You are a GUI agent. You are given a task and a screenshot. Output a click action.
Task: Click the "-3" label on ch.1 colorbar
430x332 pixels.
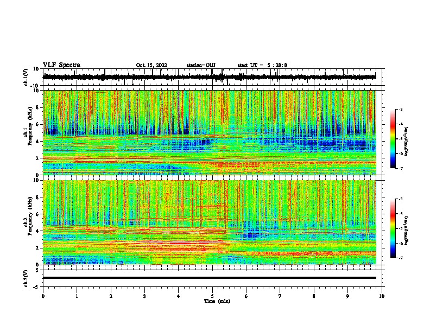(x=400, y=109)
